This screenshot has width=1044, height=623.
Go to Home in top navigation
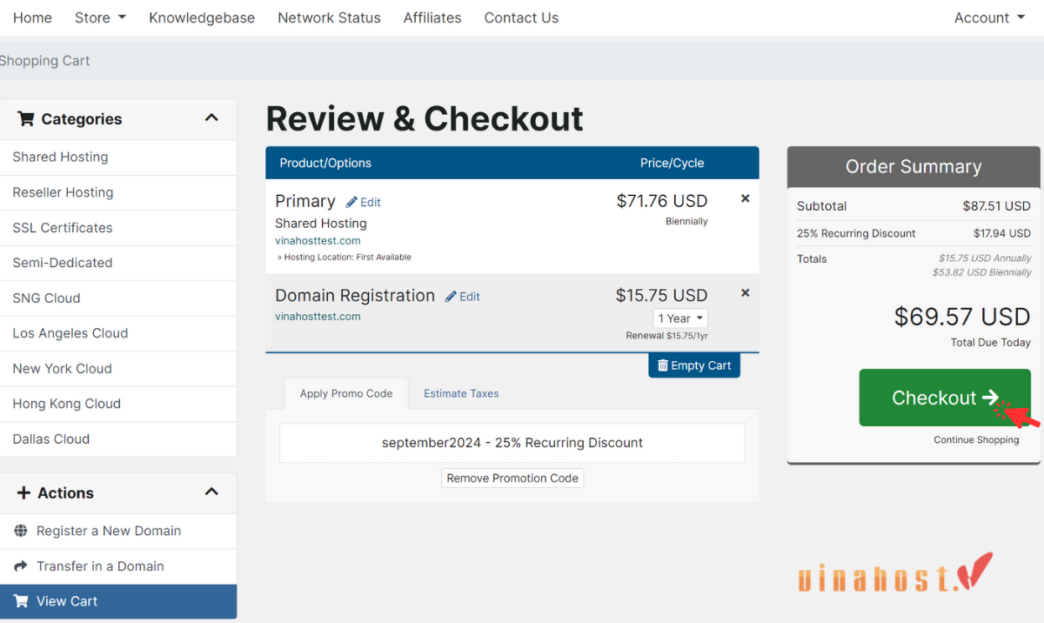tap(32, 17)
